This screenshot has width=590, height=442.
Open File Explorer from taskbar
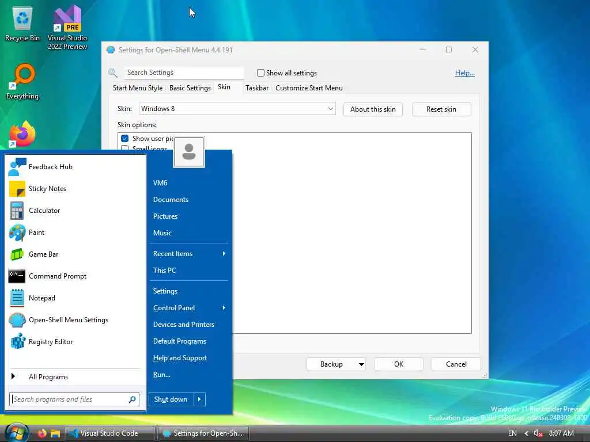tap(55, 433)
